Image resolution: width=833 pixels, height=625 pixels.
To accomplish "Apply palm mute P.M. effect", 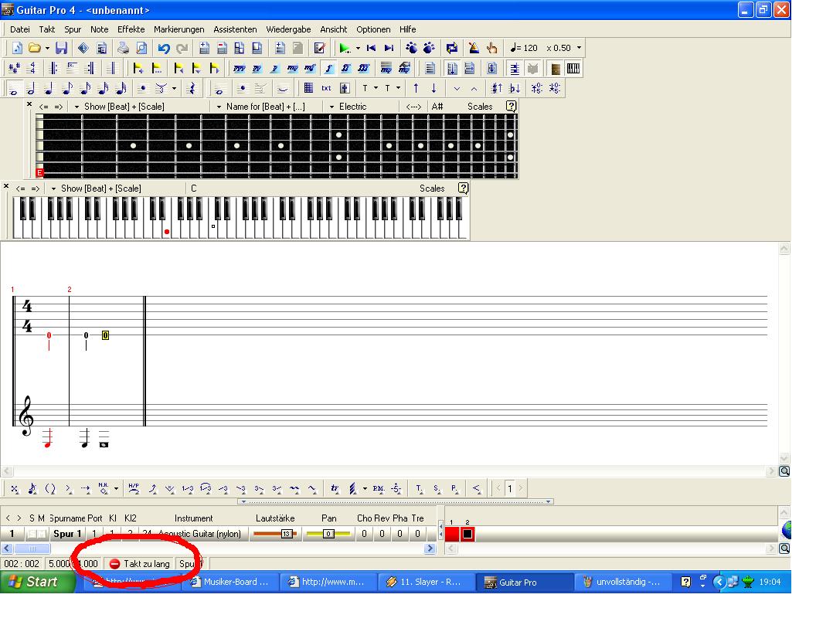I will coord(379,488).
